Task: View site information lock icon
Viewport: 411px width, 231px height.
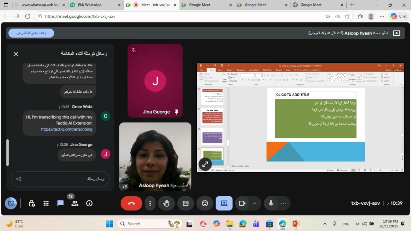Action: click(39, 16)
